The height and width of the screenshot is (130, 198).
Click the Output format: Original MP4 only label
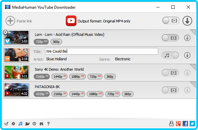tap(104, 21)
